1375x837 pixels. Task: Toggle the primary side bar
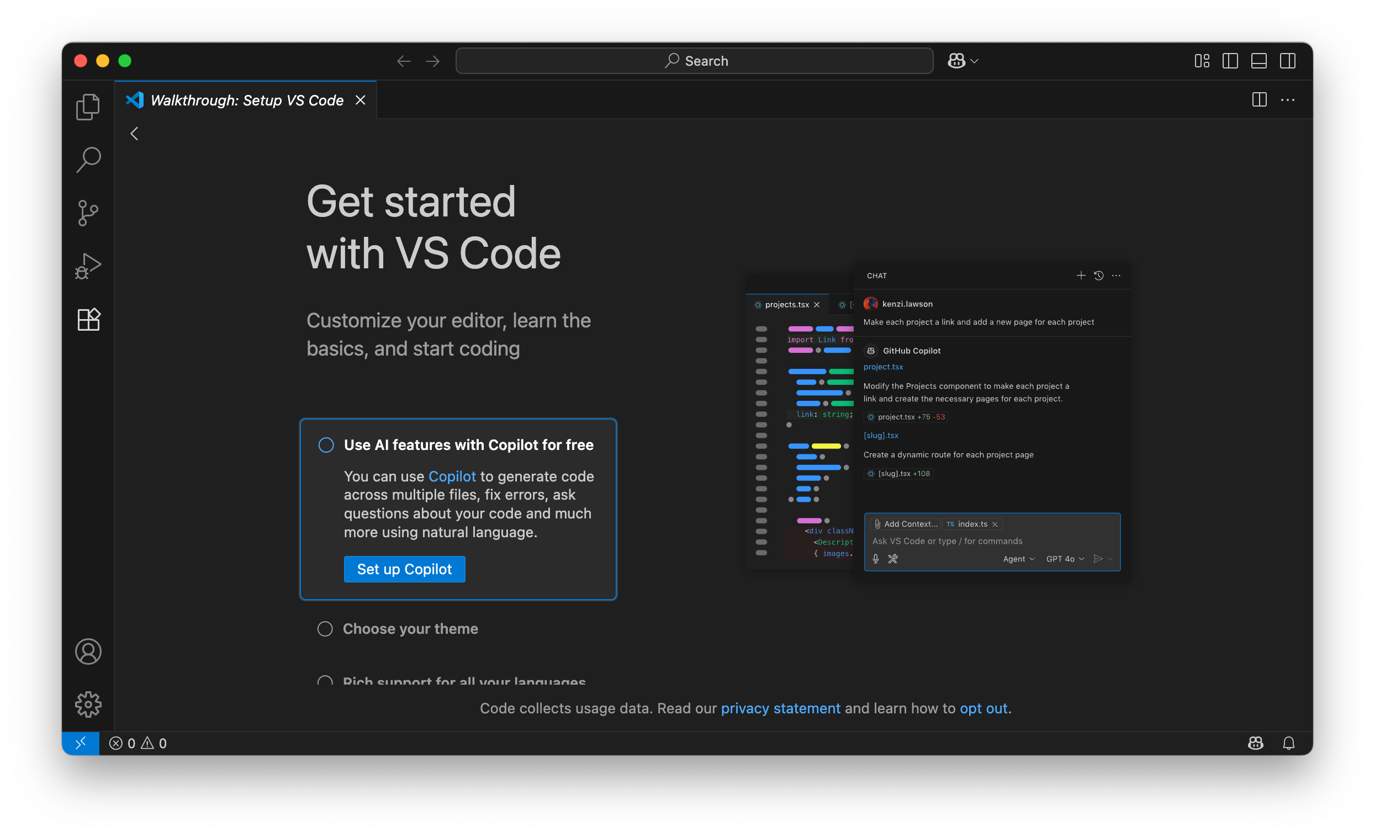click(1230, 61)
